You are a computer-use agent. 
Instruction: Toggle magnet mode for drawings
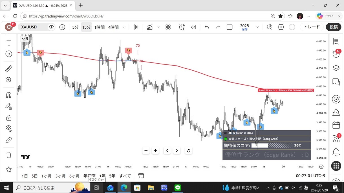(x=9, y=95)
